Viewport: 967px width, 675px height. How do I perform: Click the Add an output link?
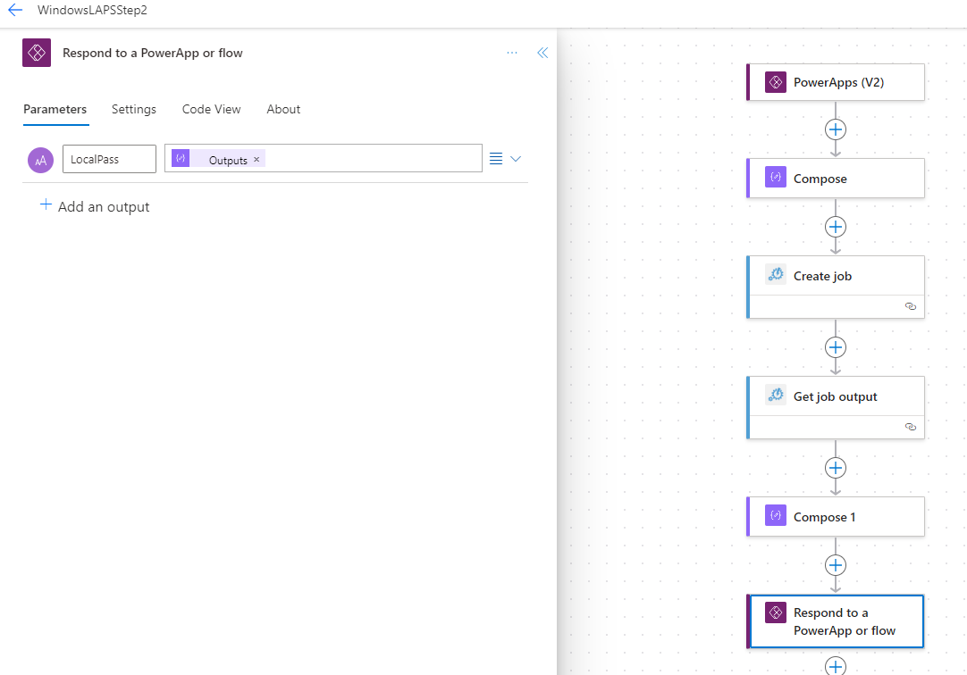(94, 205)
